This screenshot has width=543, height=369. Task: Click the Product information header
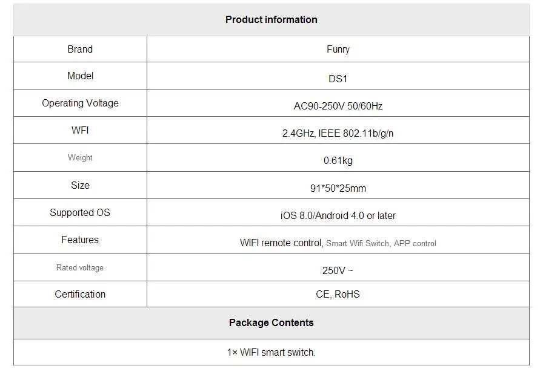(x=271, y=19)
